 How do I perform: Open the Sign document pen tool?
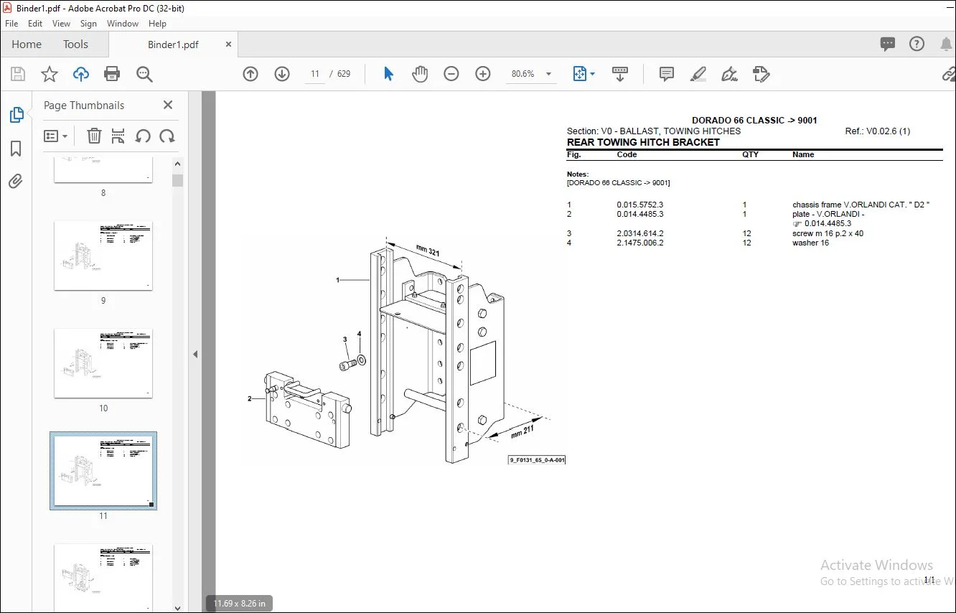tap(730, 74)
